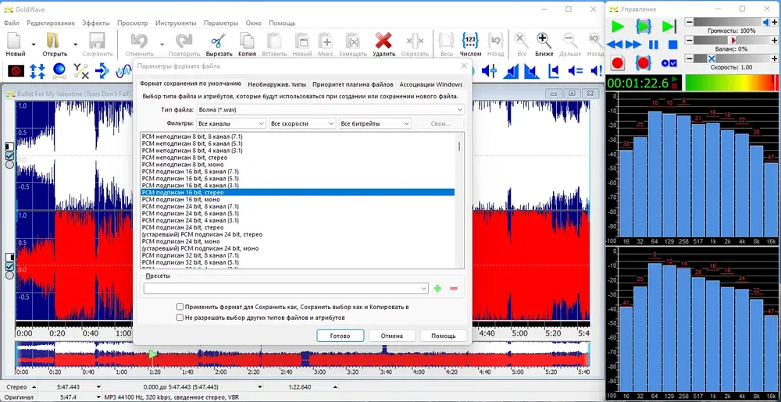Click the Отмена button
The image size is (781, 402).
[x=391, y=336]
